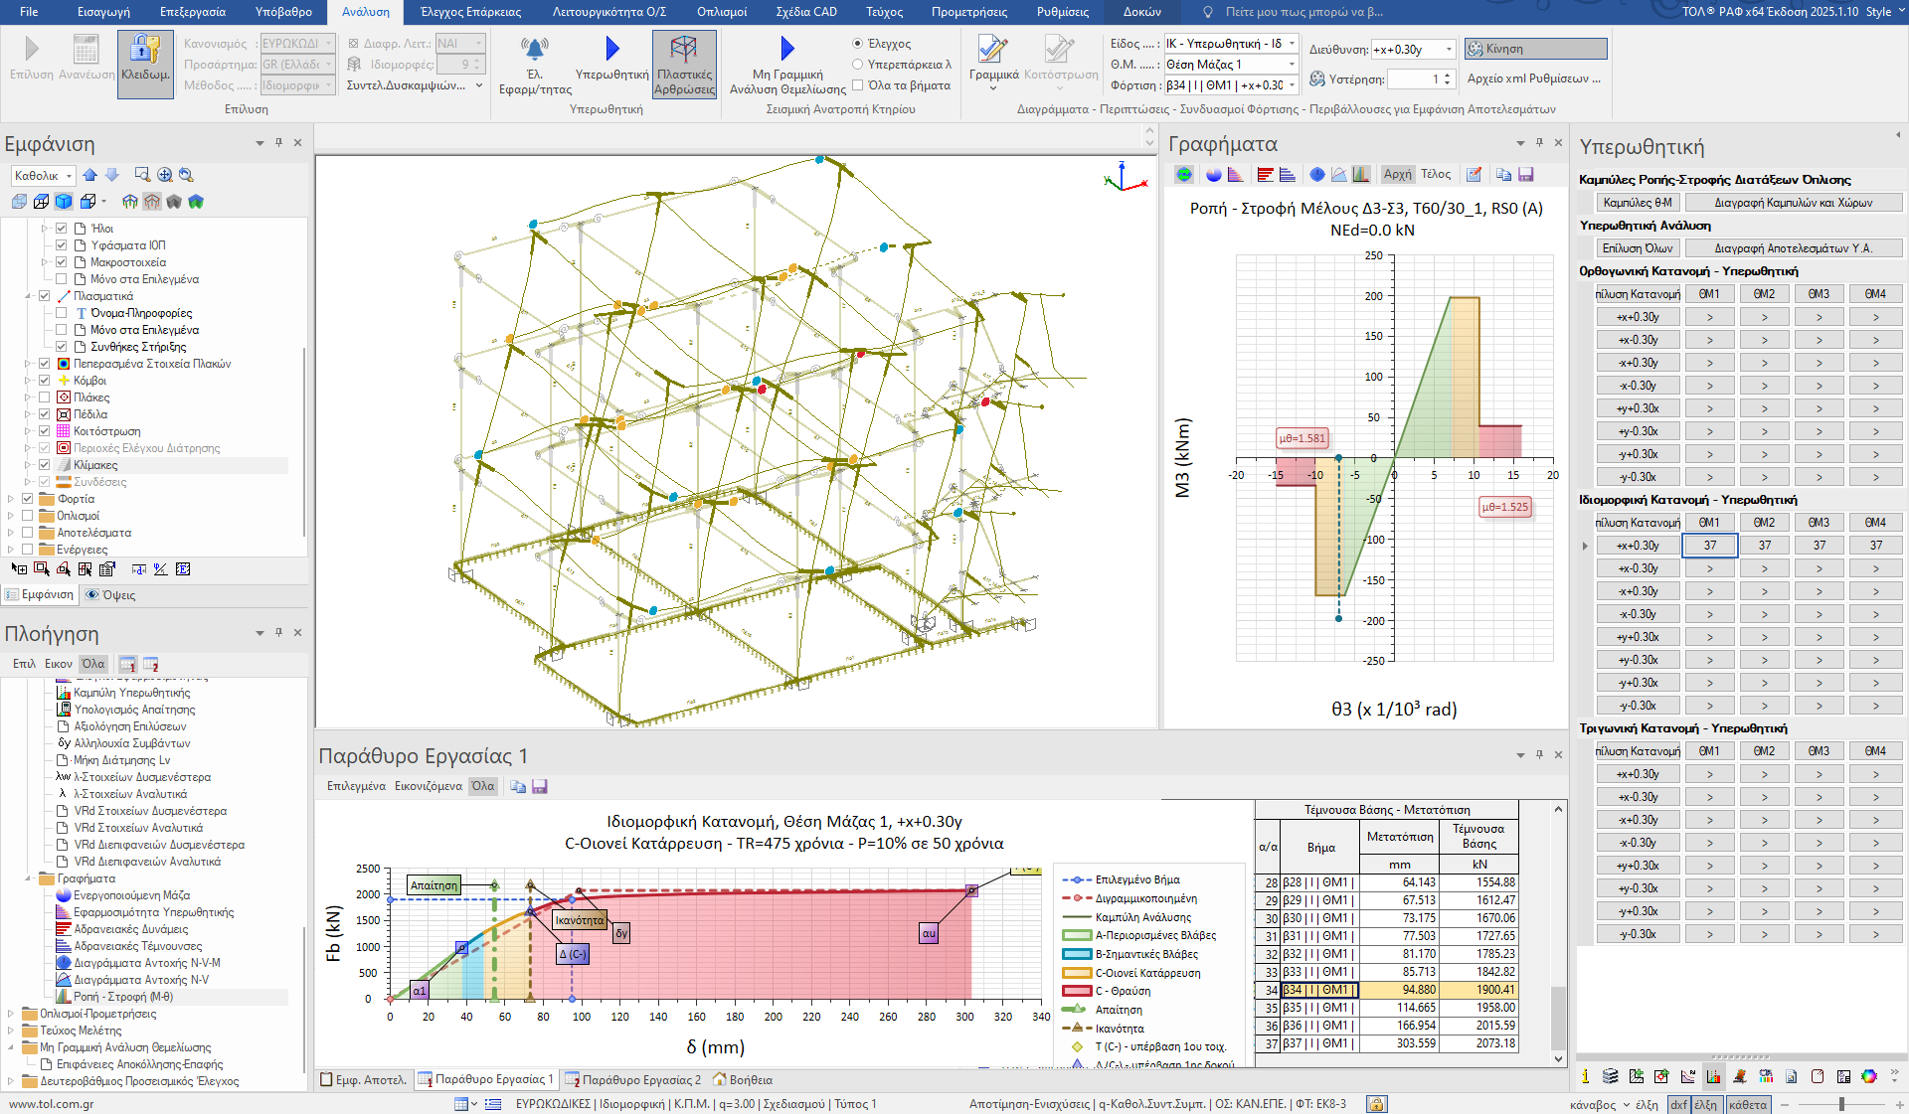Expand the Φορτία tree node

11,499
